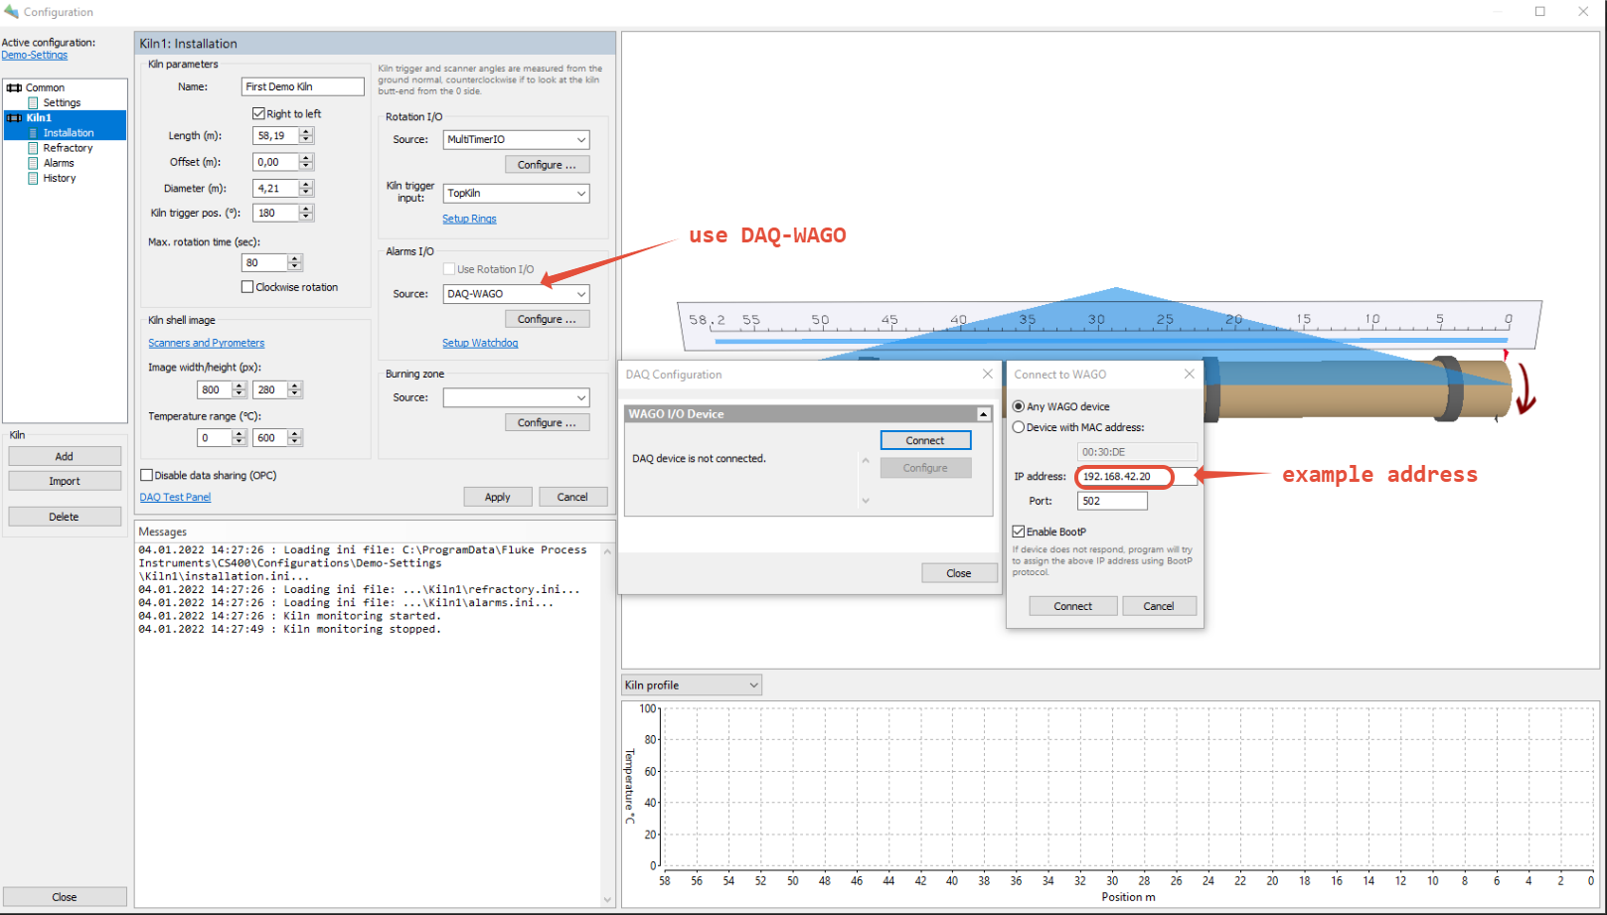This screenshot has height=915, width=1607.
Task: Open History page in tree
Action: click(x=60, y=178)
